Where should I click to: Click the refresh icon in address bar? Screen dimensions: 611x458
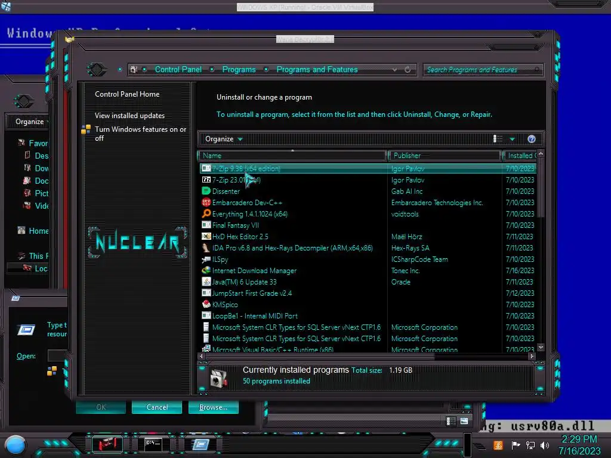pos(408,69)
